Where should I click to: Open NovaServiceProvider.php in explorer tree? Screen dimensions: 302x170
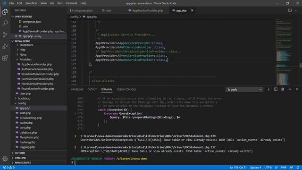[37, 84]
